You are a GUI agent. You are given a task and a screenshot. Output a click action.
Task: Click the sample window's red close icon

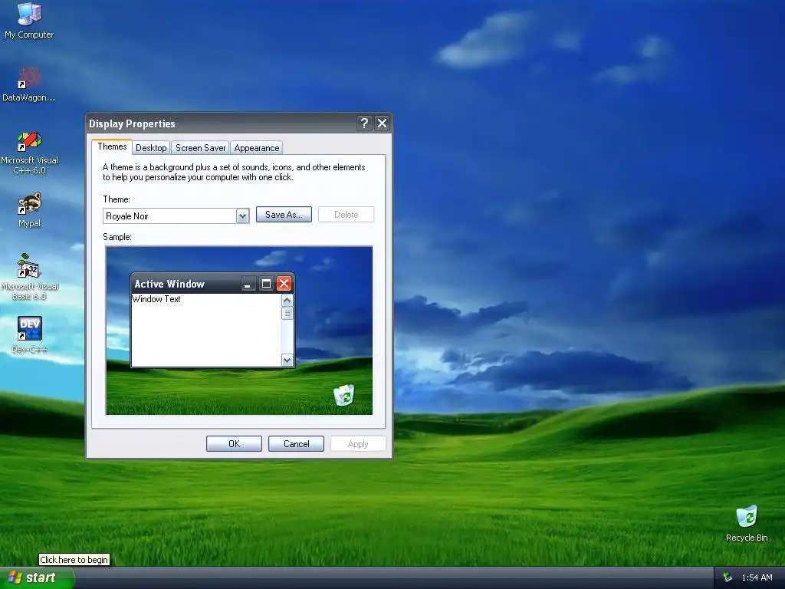[284, 284]
